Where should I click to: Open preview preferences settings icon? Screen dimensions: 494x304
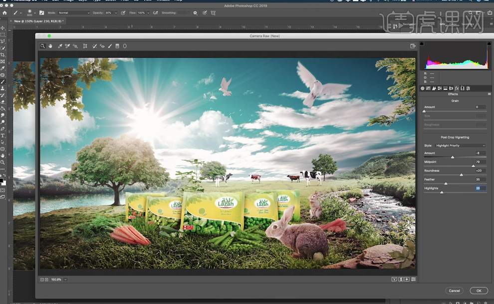point(413,280)
